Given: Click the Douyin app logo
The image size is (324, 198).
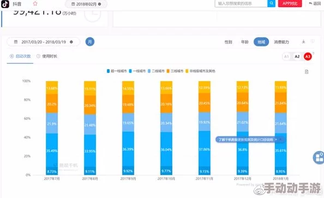Looking at the screenshot, I should pyautogui.click(x=5, y=4).
